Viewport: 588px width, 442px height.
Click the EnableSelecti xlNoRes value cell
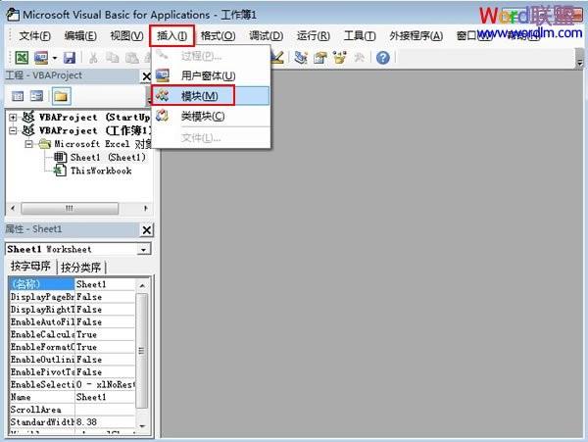tap(105, 384)
